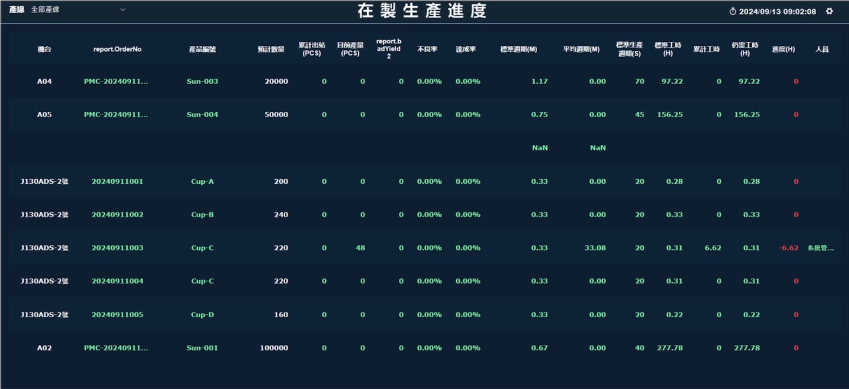Viewport: 849px width, 389px height.
Task: Click the clock icon beside the timestamp
Action: point(732,11)
